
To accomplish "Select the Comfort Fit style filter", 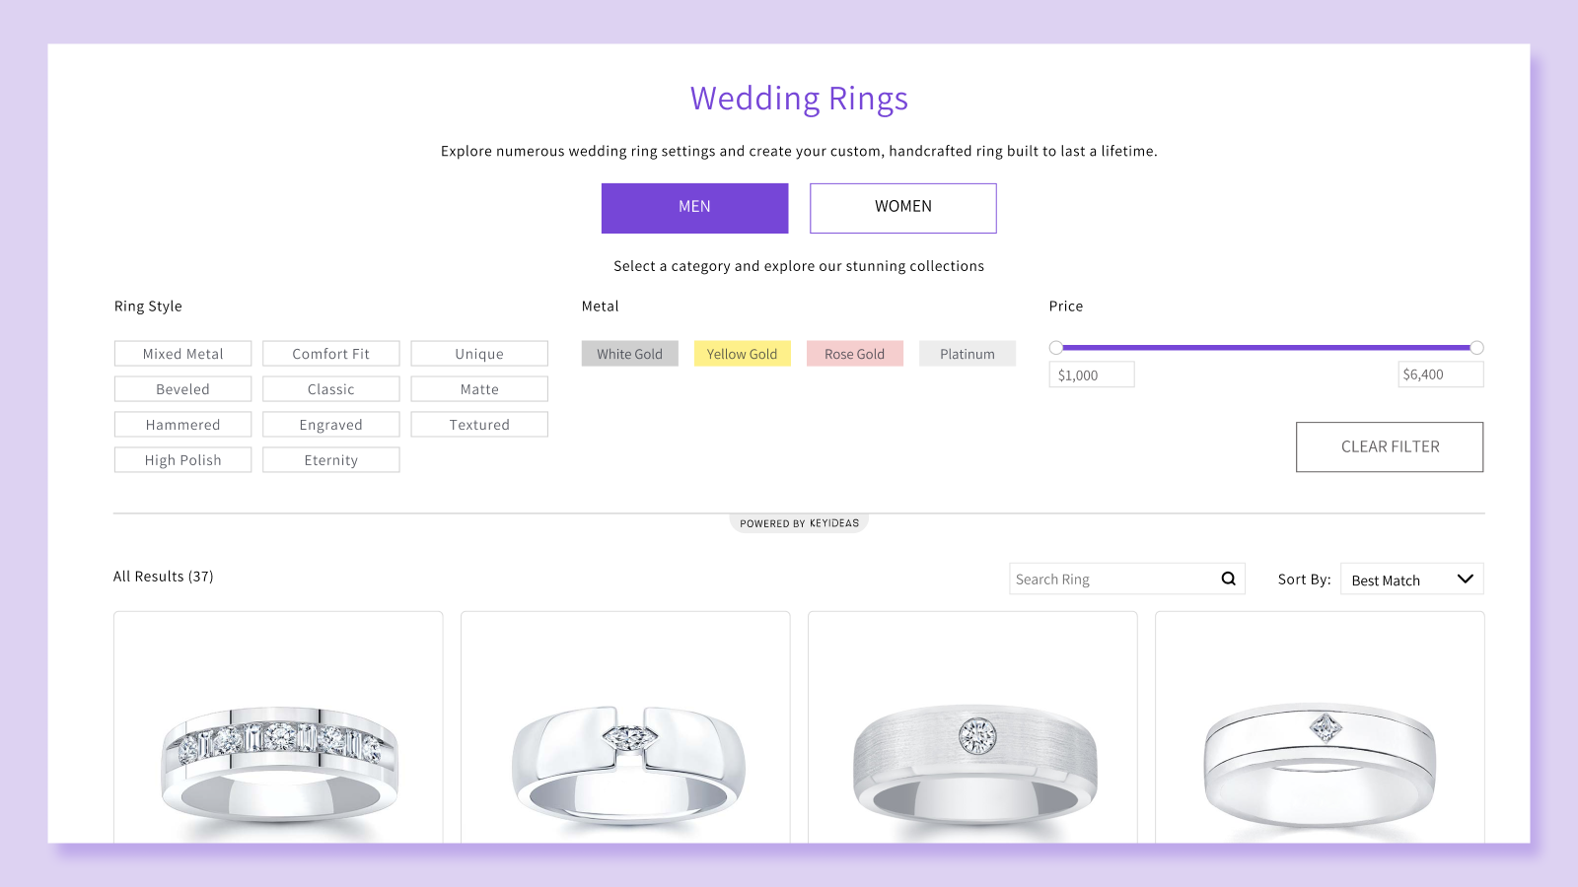I will click(330, 353).
